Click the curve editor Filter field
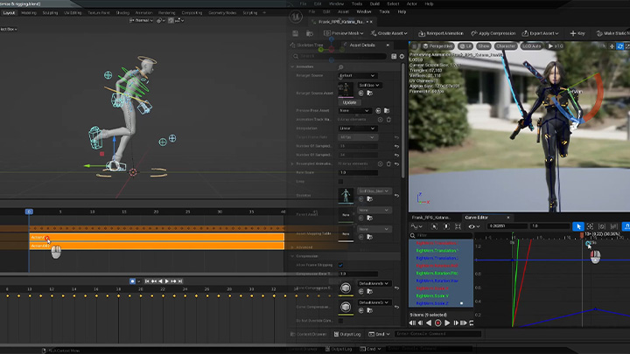The image size is (630, 354). (x=441, y=235)
